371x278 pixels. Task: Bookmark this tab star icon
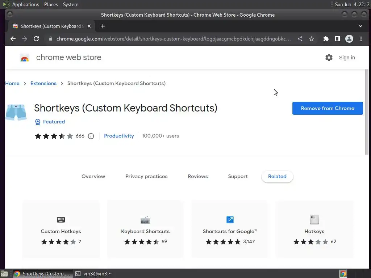pos(312,39)
